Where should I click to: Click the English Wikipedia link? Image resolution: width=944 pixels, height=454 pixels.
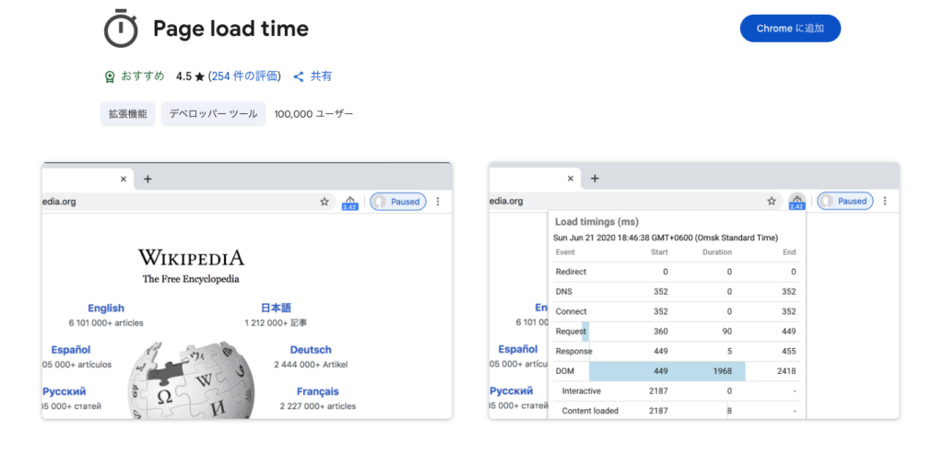106,308
